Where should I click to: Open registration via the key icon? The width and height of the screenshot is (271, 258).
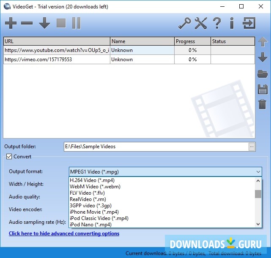pos(185,23)
